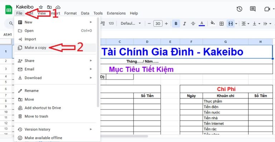
Task: Click the File menu
Action: pos(19,13)
